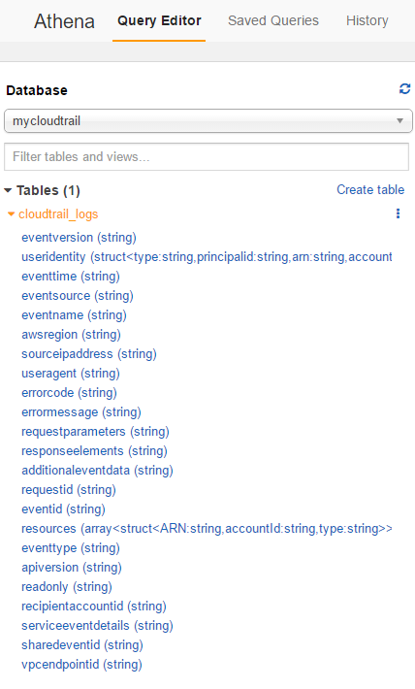Open the cloudtrail_logs three-dot options menu

398,213
